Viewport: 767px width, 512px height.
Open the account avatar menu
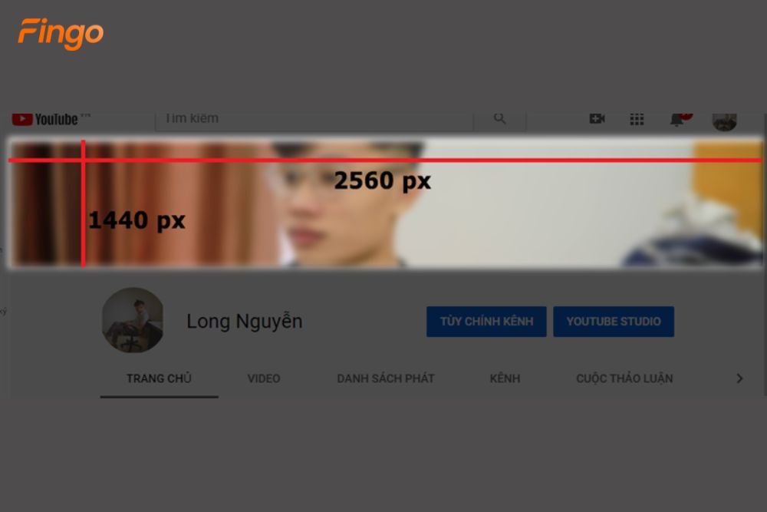(x=725, y=121)
